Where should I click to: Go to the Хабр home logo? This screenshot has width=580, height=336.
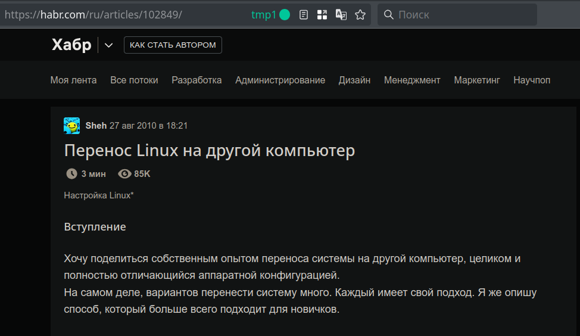(71, 45)
